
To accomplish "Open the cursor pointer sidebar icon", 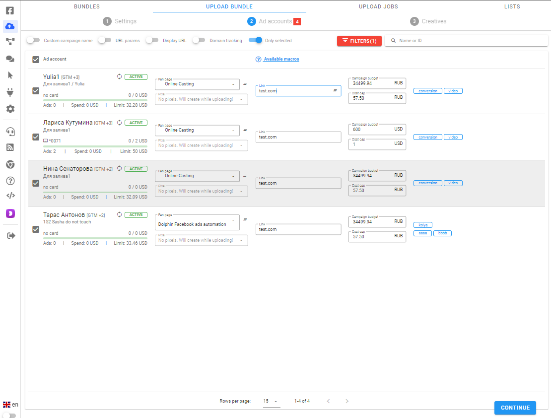I will (10, 75).
